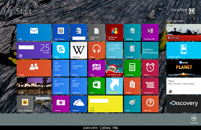Click the Unca Tony profile picture
Screen dimensions: 201x130
click(192, 11)
